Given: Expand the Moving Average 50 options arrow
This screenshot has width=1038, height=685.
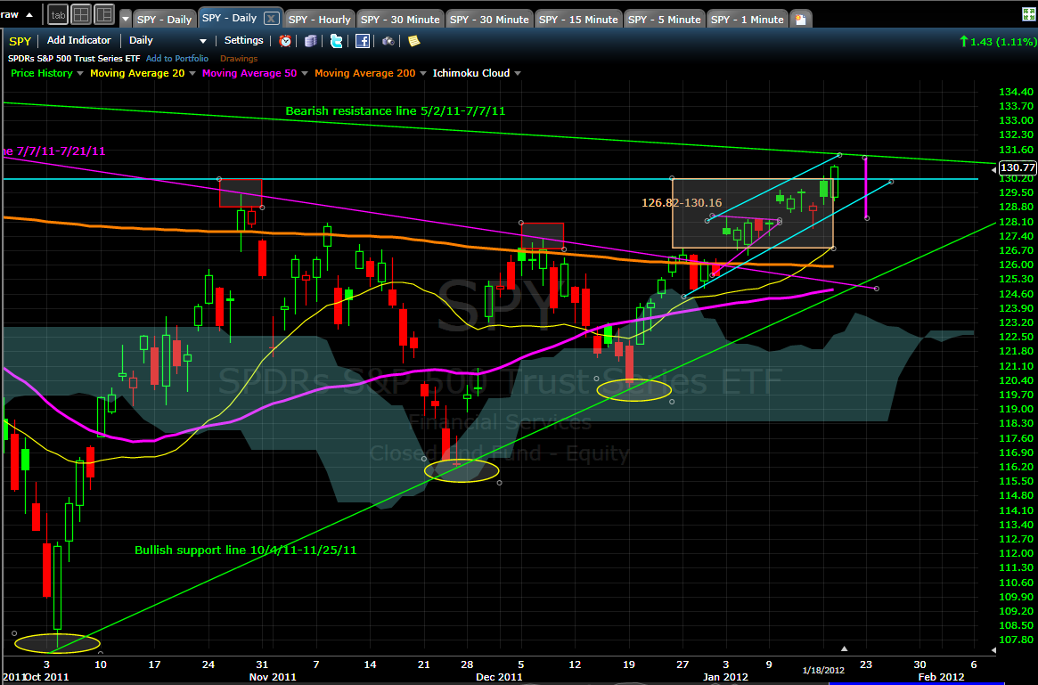Looking at the screenshot, I should [305, 73].
